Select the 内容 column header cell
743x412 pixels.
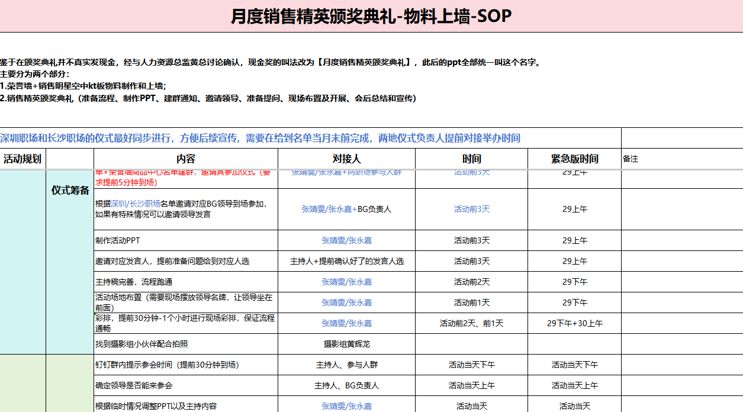click(x=186, y=159)
